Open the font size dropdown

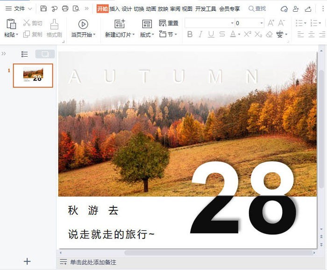(262, 23)
